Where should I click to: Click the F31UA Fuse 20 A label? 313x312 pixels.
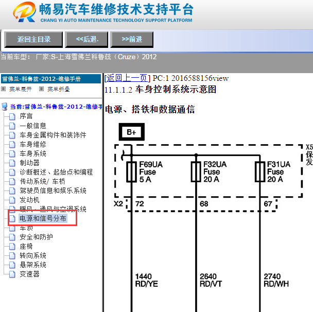click(279, 172)
